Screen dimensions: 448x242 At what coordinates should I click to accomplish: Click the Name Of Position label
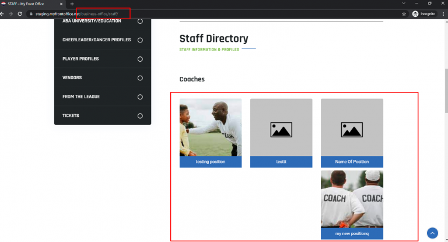click(x=352, y=162)
